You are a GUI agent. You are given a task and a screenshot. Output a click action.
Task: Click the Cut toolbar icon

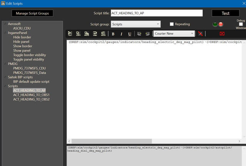point(70,33)
